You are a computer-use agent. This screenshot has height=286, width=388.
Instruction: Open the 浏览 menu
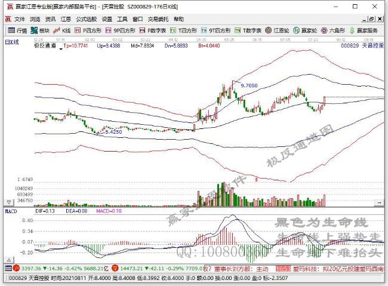[x=35, y=19]
